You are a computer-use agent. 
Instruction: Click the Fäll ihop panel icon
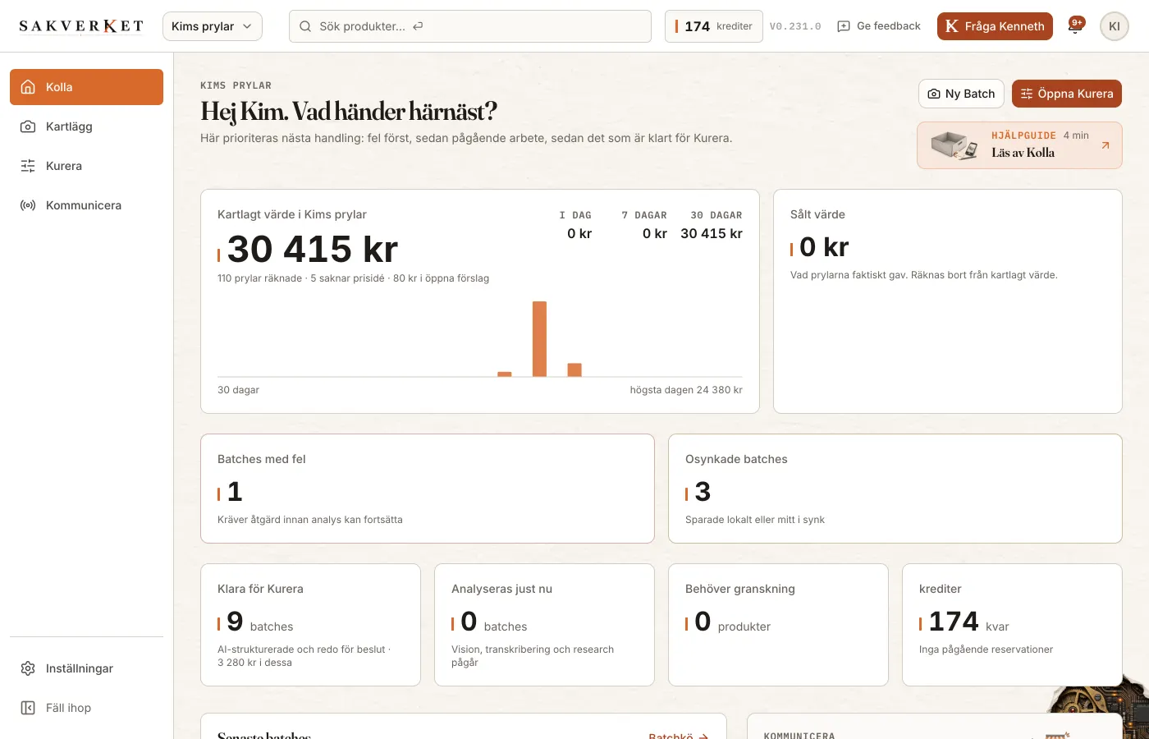[x=28, y=708]
